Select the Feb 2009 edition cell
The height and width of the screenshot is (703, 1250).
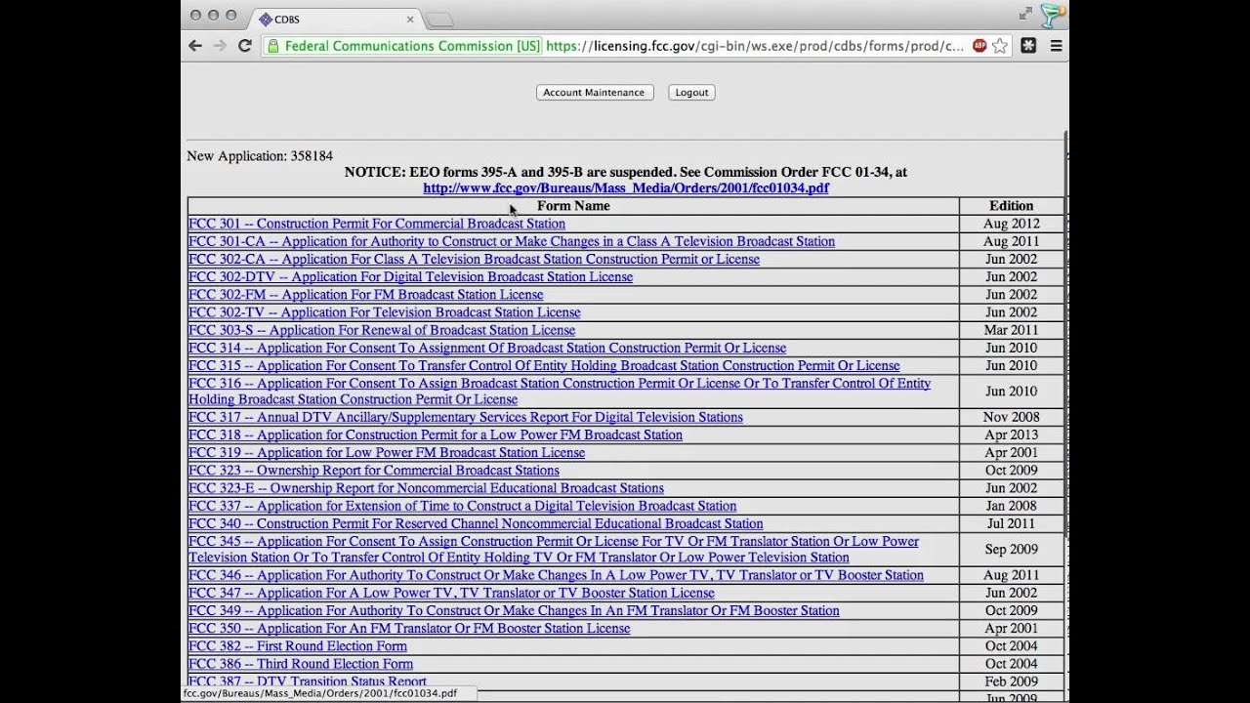coord(1011,682)
